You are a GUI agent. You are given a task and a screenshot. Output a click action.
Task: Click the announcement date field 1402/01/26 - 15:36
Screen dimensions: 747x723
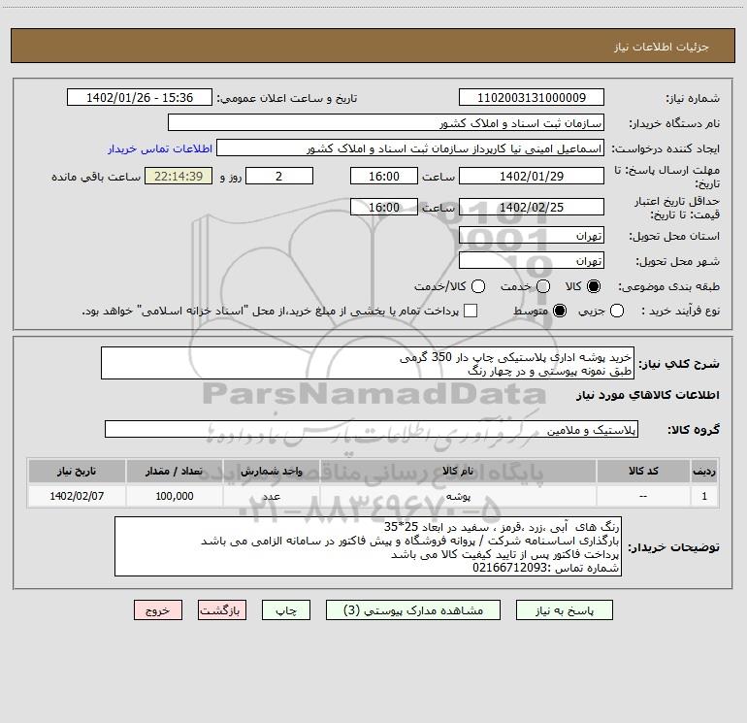140,98
